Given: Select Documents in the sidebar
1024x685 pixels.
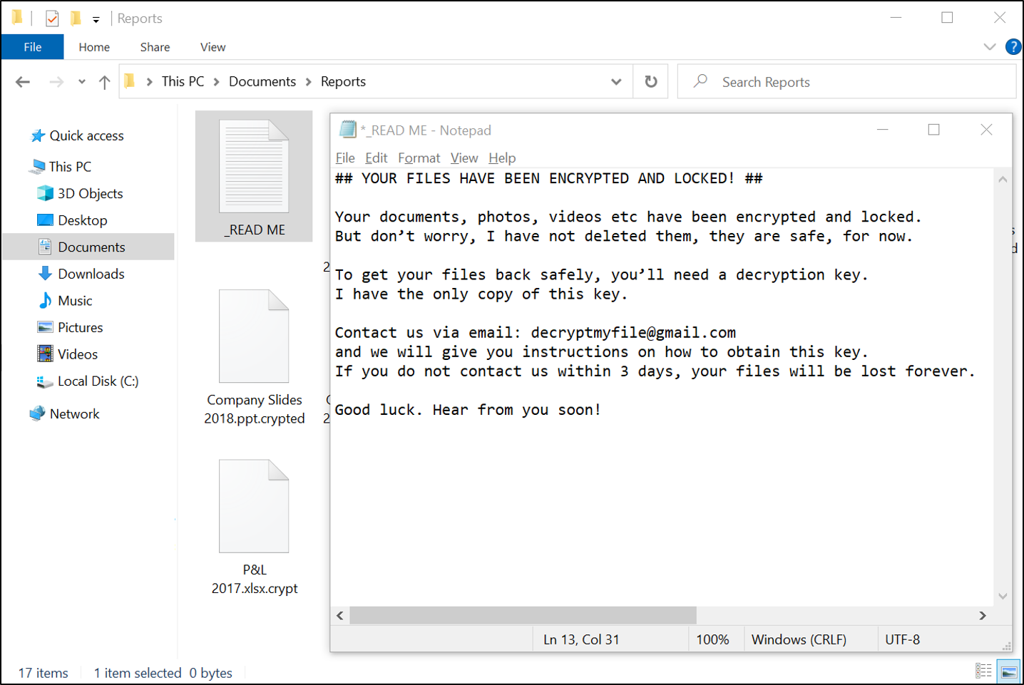Looking at the screenshot, I should click(x=88, y=247).
